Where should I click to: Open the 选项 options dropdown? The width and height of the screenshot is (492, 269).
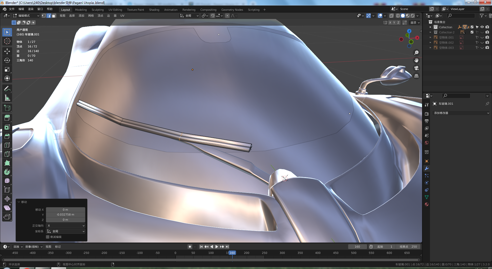(x=415, y=23)
